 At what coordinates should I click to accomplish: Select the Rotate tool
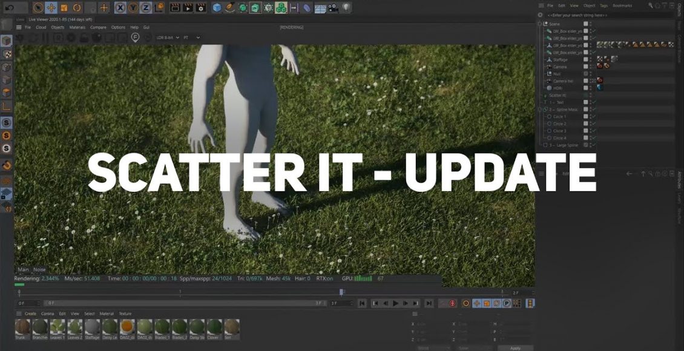click(x=77, y=8)
